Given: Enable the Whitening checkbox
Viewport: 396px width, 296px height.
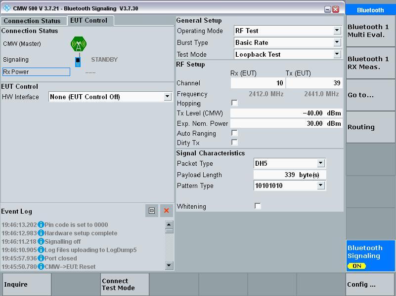Looking at the screenshot, I should tap(258, 206).
